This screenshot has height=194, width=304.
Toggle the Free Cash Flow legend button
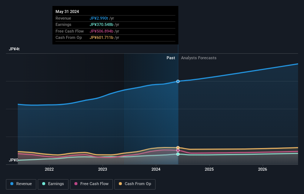coord(91,184)
